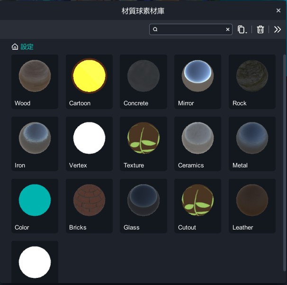This screenshot has height=285, width=287.
Task: Select the Wood material ball
Action: [35, 75]
